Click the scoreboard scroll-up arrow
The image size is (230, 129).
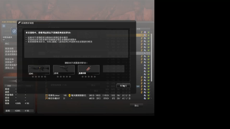(152, 32)
